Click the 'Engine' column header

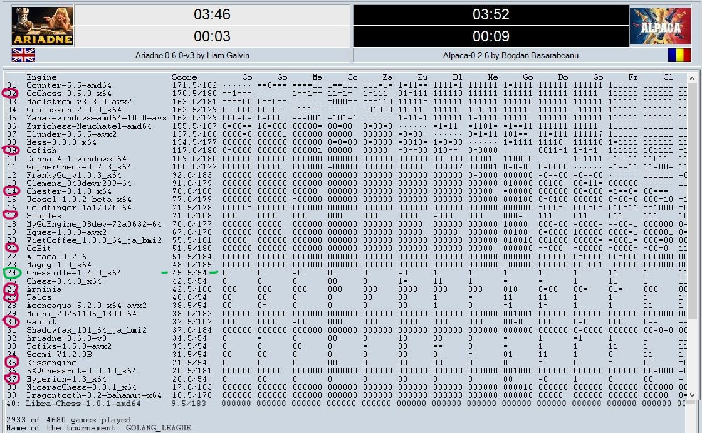click(x=41, y=77)
